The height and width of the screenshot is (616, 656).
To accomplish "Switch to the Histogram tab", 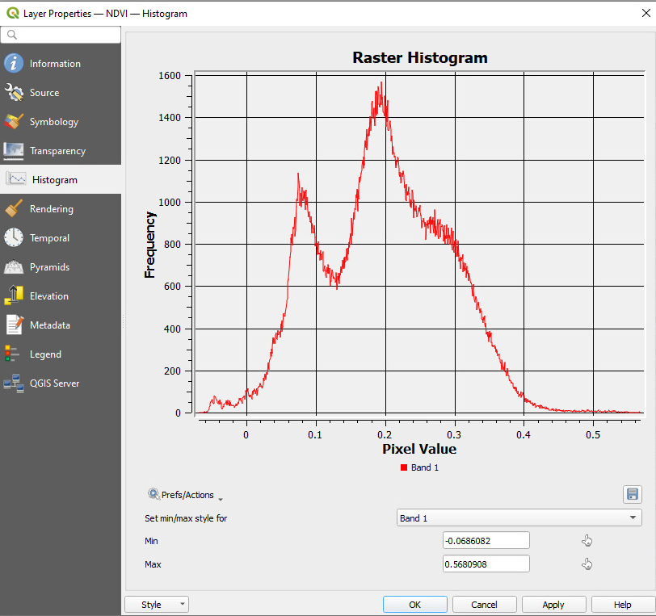I will [x=16, y=179].
